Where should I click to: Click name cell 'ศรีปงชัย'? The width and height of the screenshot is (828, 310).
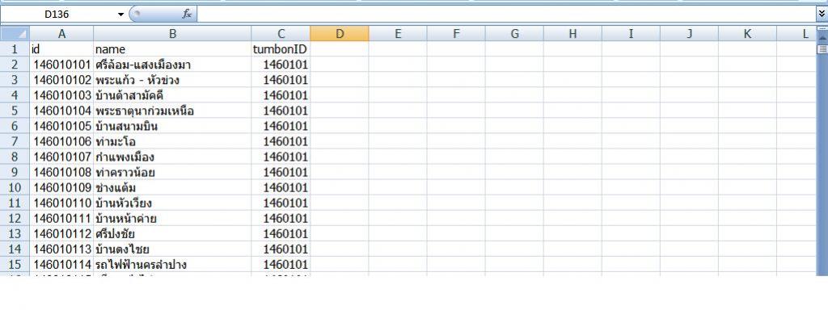[x=173, y=233]
